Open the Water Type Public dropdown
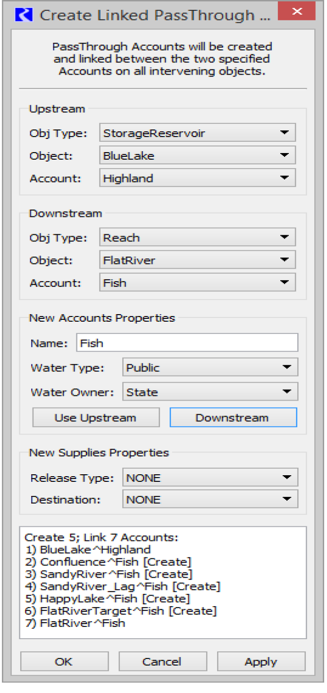Viewport: 327px width, 693px height. click(x=210, y=368)
